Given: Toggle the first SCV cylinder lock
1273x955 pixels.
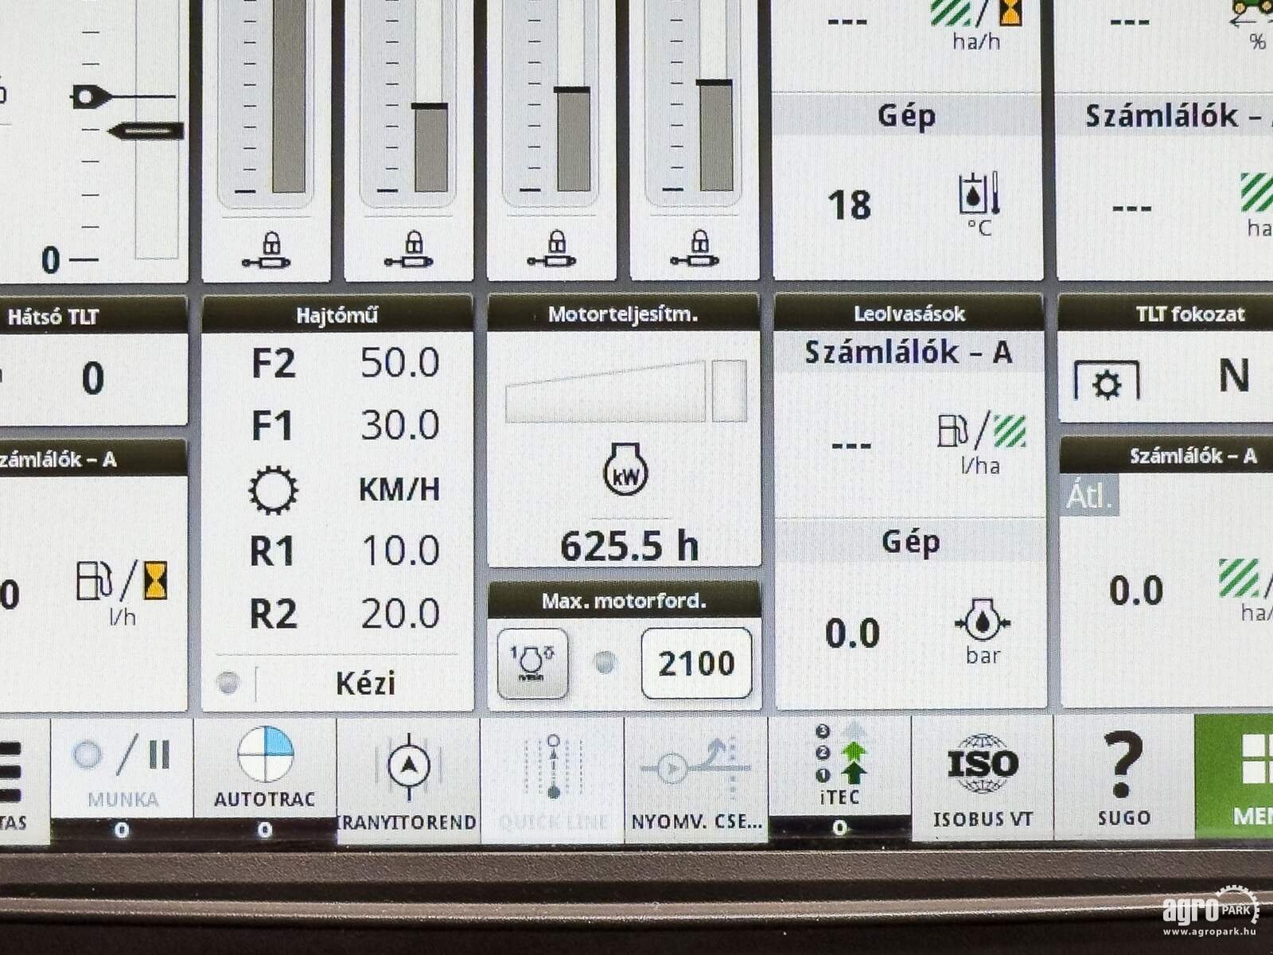Looking at the screenshot, I should click(267, 250).
